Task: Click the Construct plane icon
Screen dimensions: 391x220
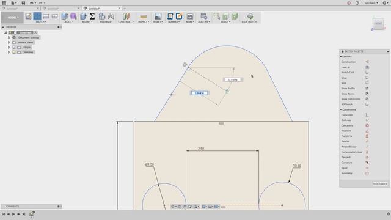Action: 126,16
